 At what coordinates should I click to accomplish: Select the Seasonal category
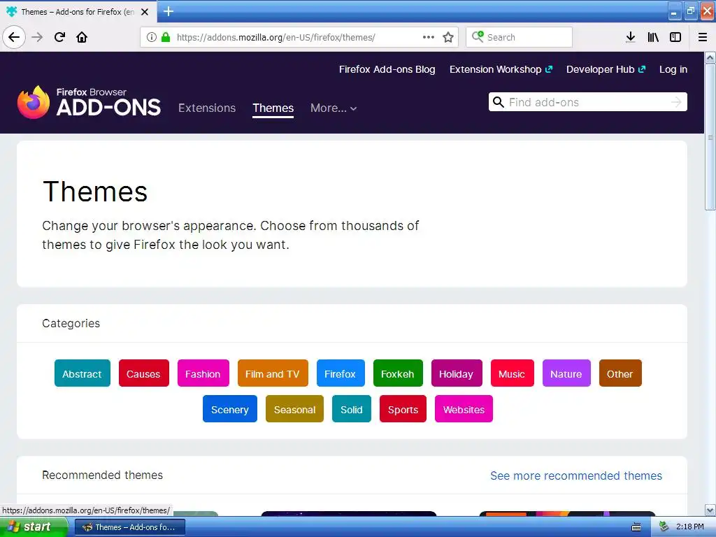click(x=294, y=408)
